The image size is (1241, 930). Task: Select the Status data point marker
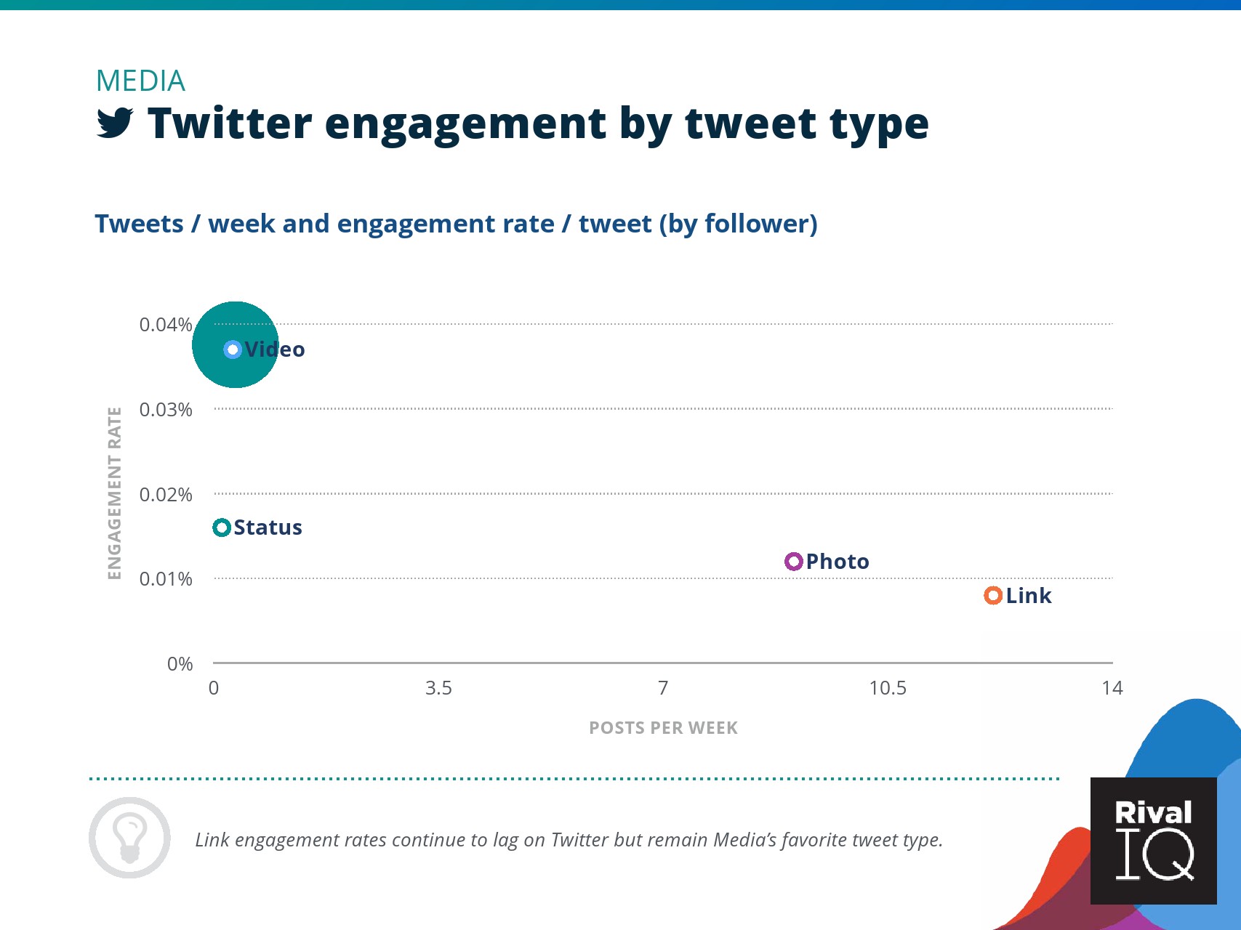click(x=222, y=527)
